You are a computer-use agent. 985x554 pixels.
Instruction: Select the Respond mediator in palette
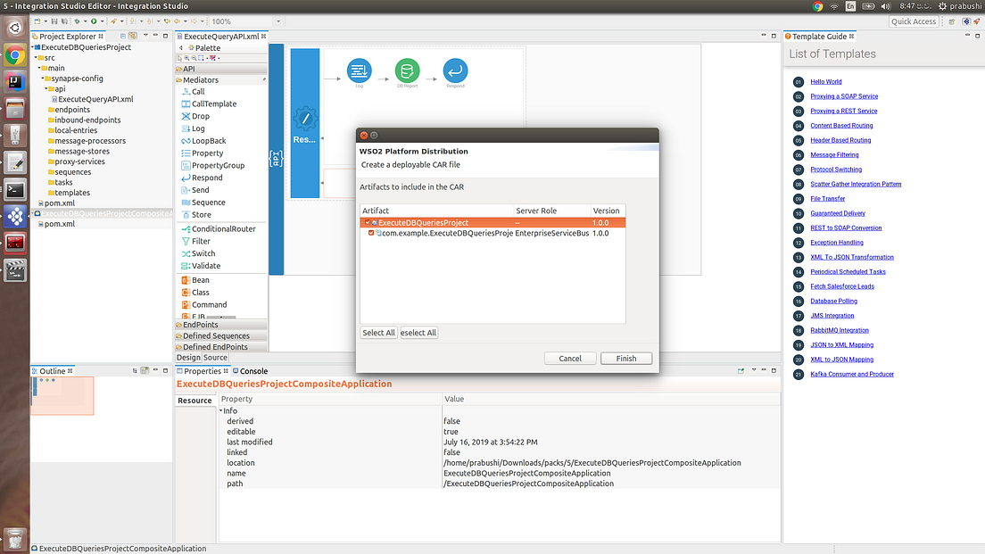(x=203, y=178)
